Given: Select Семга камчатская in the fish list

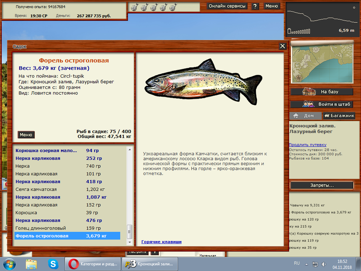Looking at the screenshot, I should (x=36, y=189).
